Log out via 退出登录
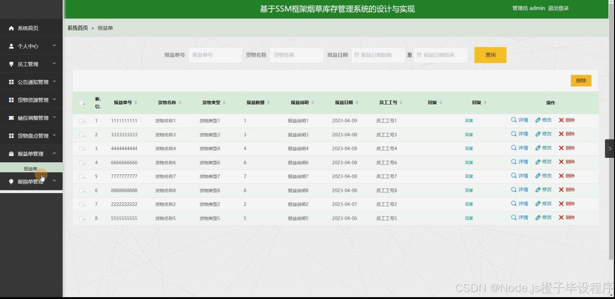Image resolution: width=615 pixels, height=299 pixels. tap(558, 8)
